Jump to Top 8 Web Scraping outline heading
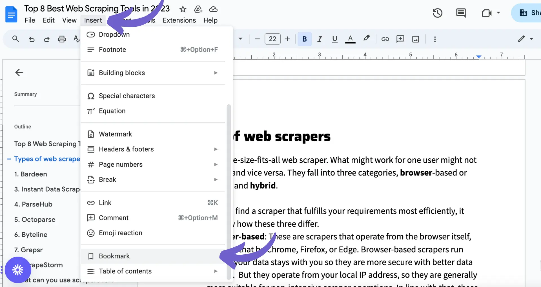Viewport: 541px width, 287px height. 47,144
